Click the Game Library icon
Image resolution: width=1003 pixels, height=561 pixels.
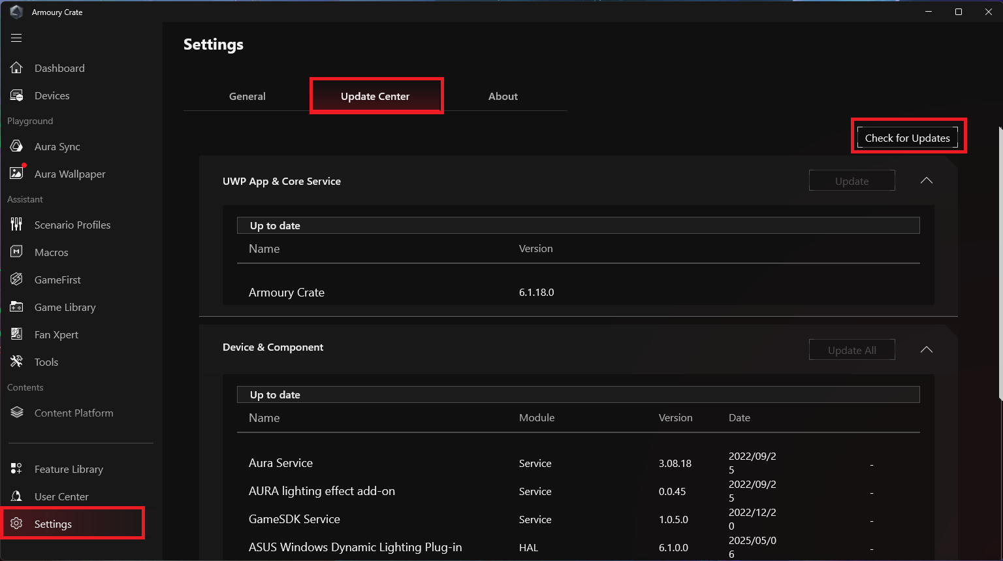[x=16, y=307]
